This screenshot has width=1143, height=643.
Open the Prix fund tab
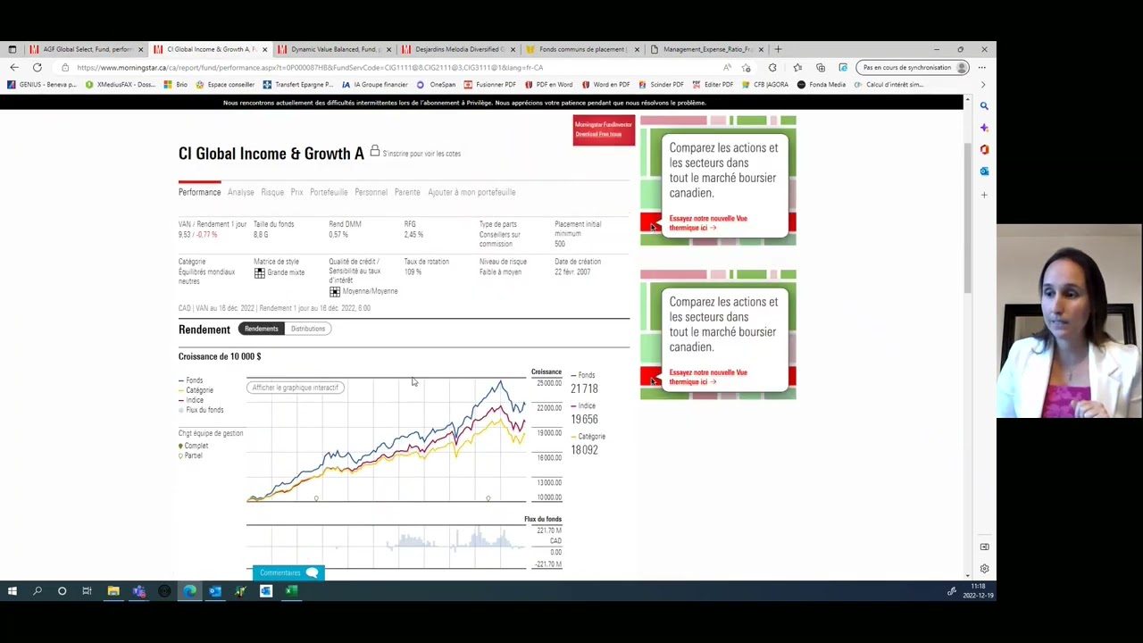tap(296, 192)
